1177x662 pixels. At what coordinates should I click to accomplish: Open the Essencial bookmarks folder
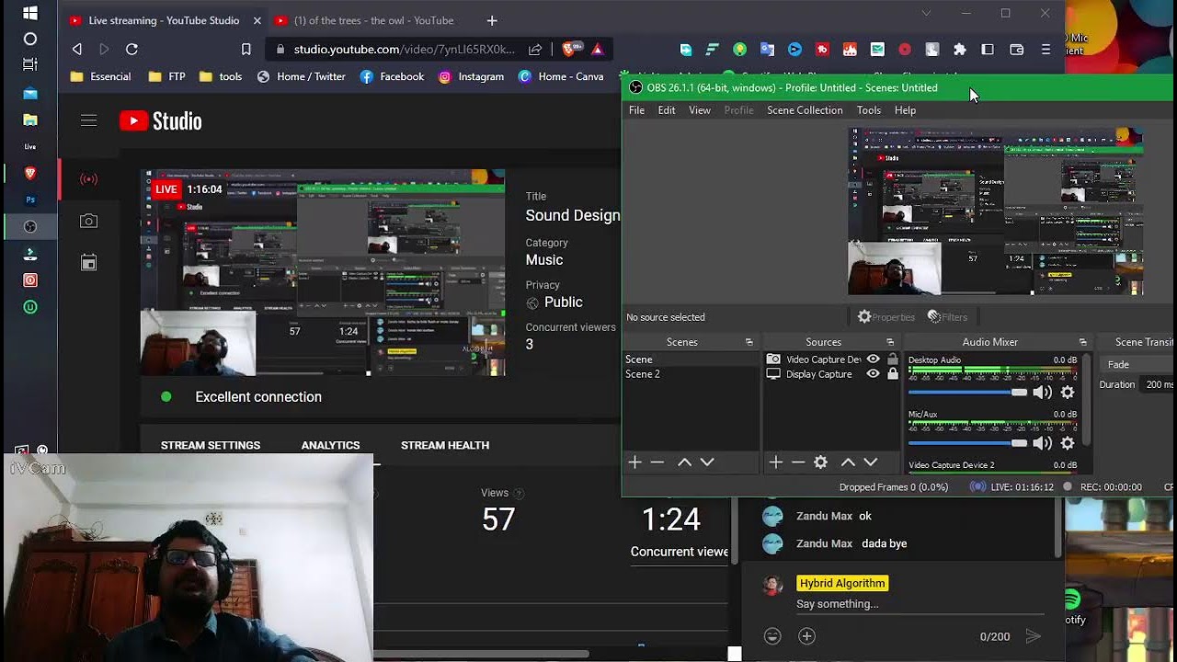point(101,76)
